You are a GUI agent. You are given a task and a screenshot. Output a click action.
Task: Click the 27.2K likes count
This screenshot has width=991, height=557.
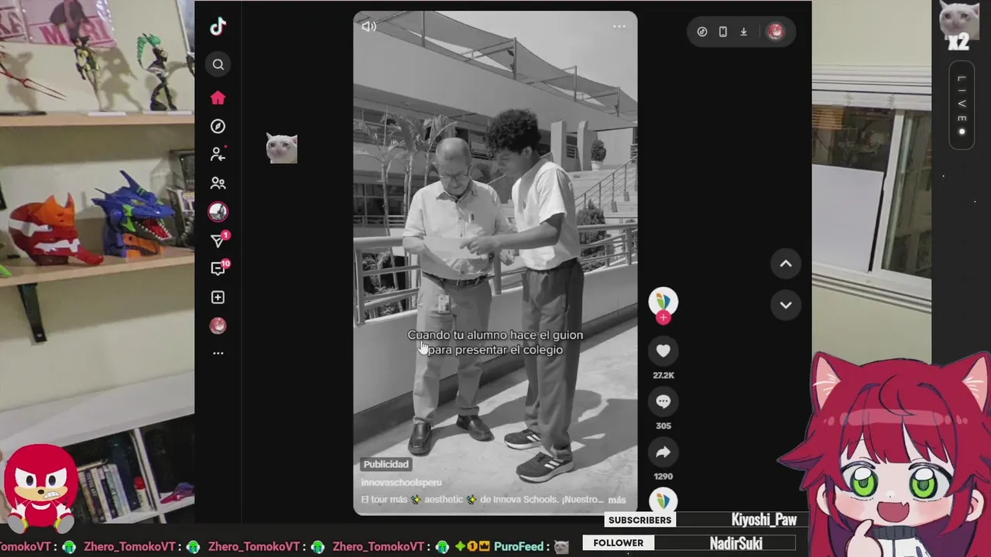[664, 375]
